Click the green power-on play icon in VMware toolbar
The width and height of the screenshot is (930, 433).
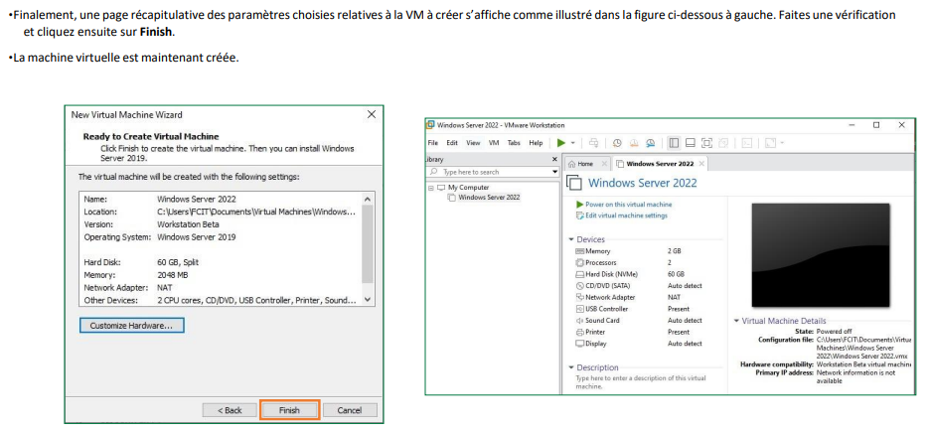(x=561, y=143)
